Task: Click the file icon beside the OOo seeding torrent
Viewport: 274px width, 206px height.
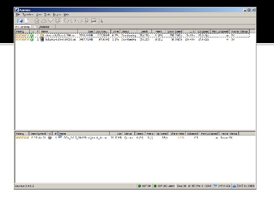Action: [60, 137]
